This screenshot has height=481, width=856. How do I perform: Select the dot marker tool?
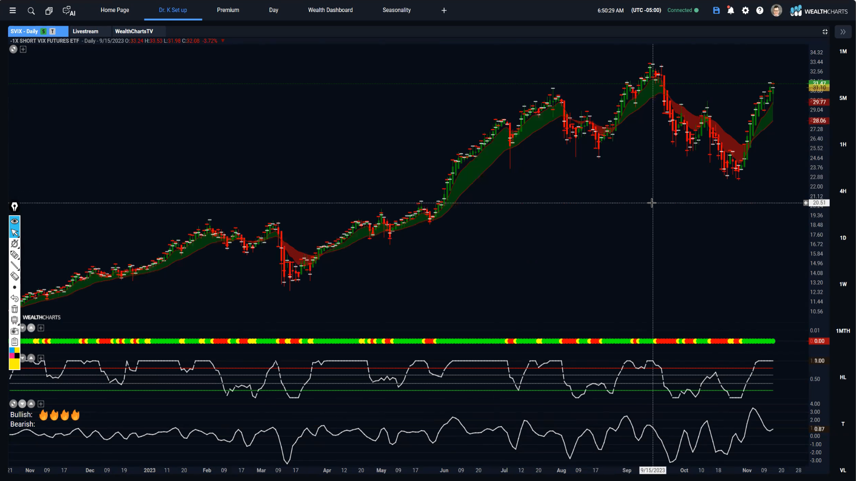[x=14, y=287]
